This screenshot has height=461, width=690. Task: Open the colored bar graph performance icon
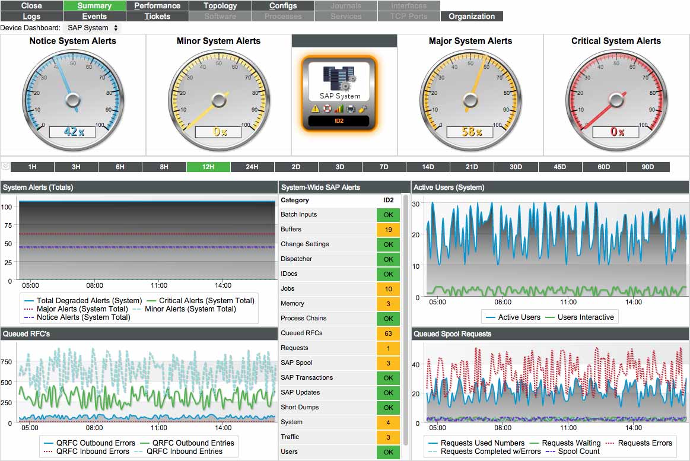pos(339,109)
